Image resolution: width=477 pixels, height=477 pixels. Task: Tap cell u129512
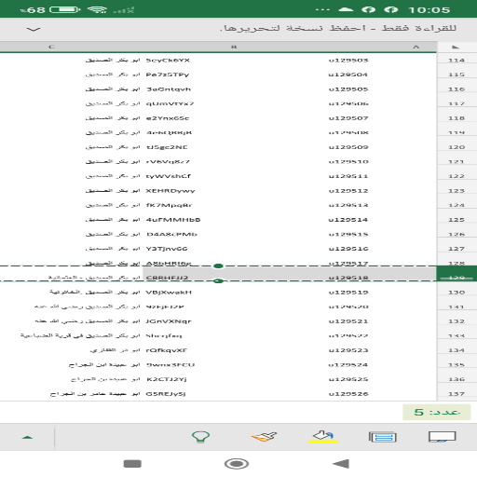(348, 191)
